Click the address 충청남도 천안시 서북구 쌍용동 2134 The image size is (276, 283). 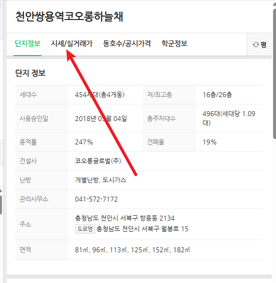125,218
